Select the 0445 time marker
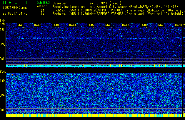The height and width of the screenshot is (120, 185). 90,25
